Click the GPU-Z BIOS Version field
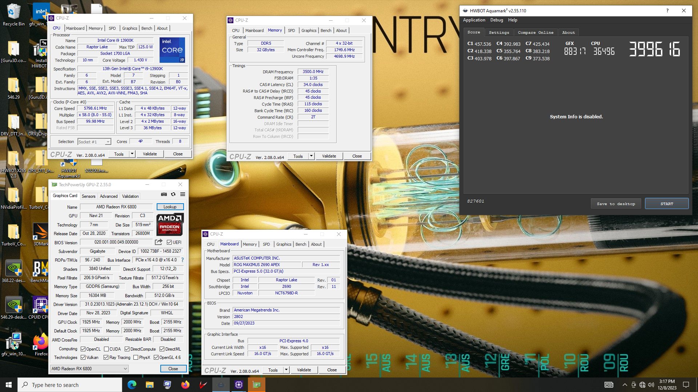Image resolution: width=698 pixels, height=392 pixels. [x=116, y=242]
